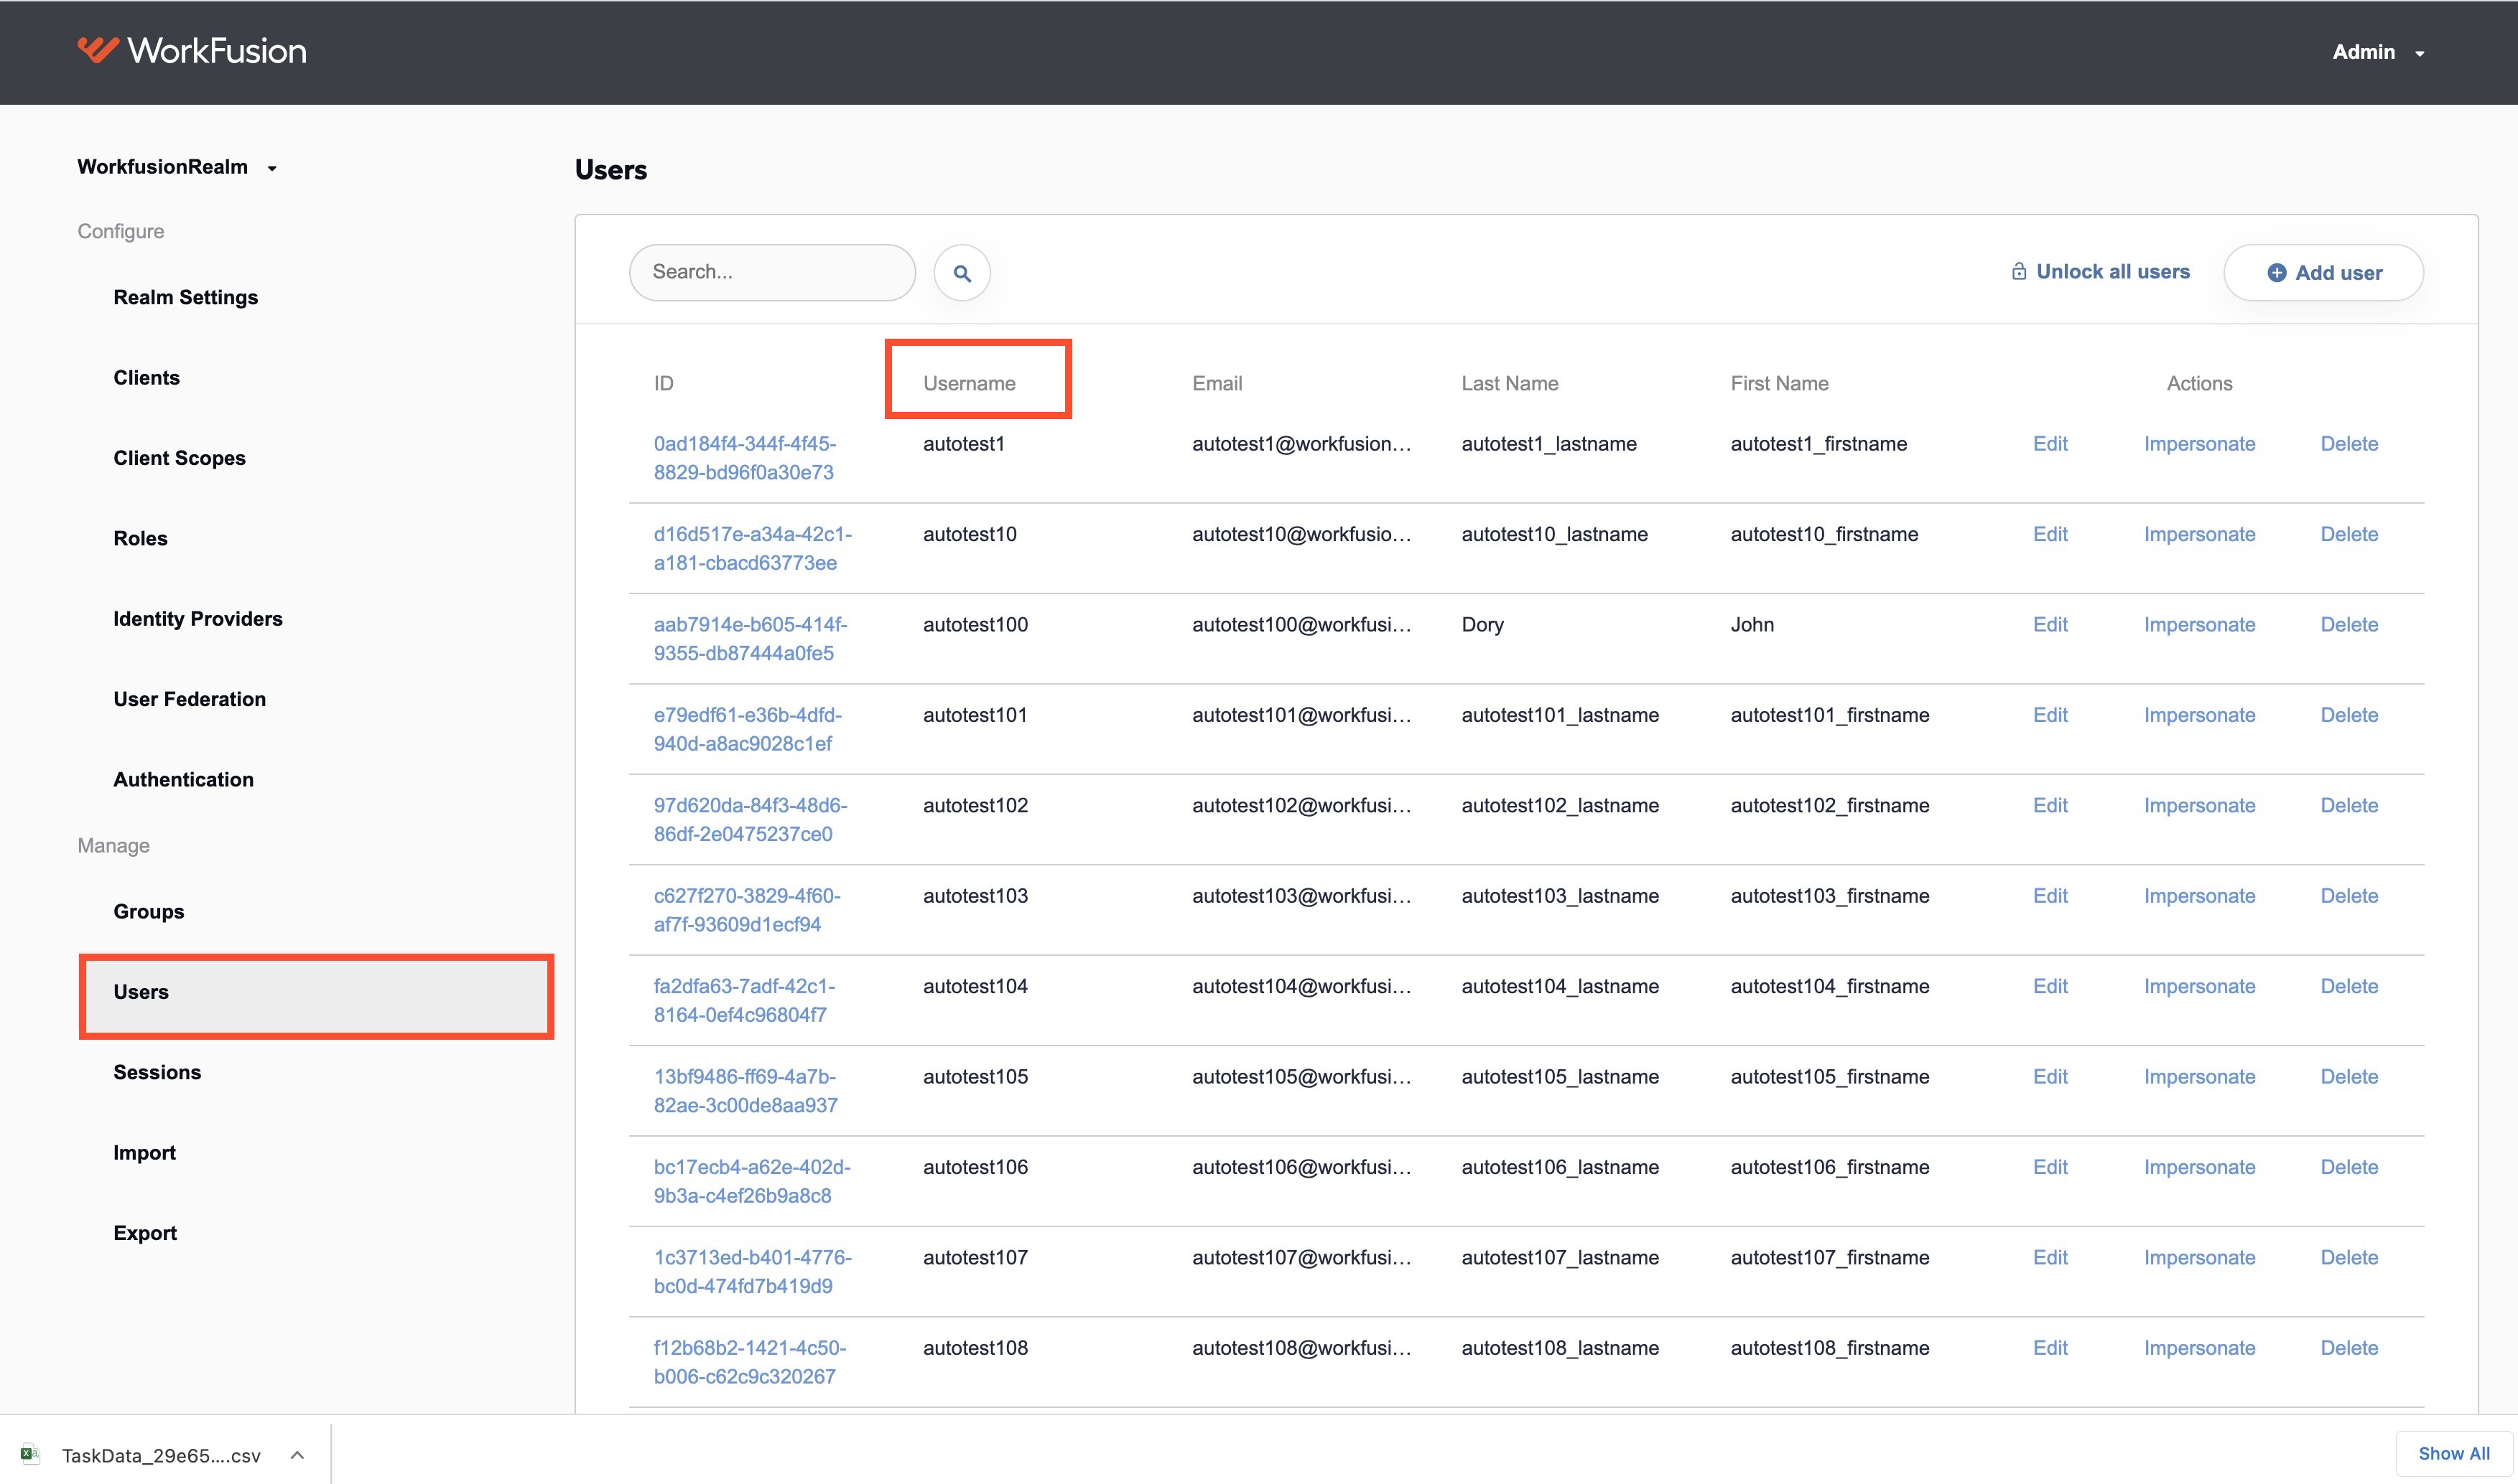Open Authentication settings
The height and width of the screenshot is (1484, 2518).
[183, 779]
